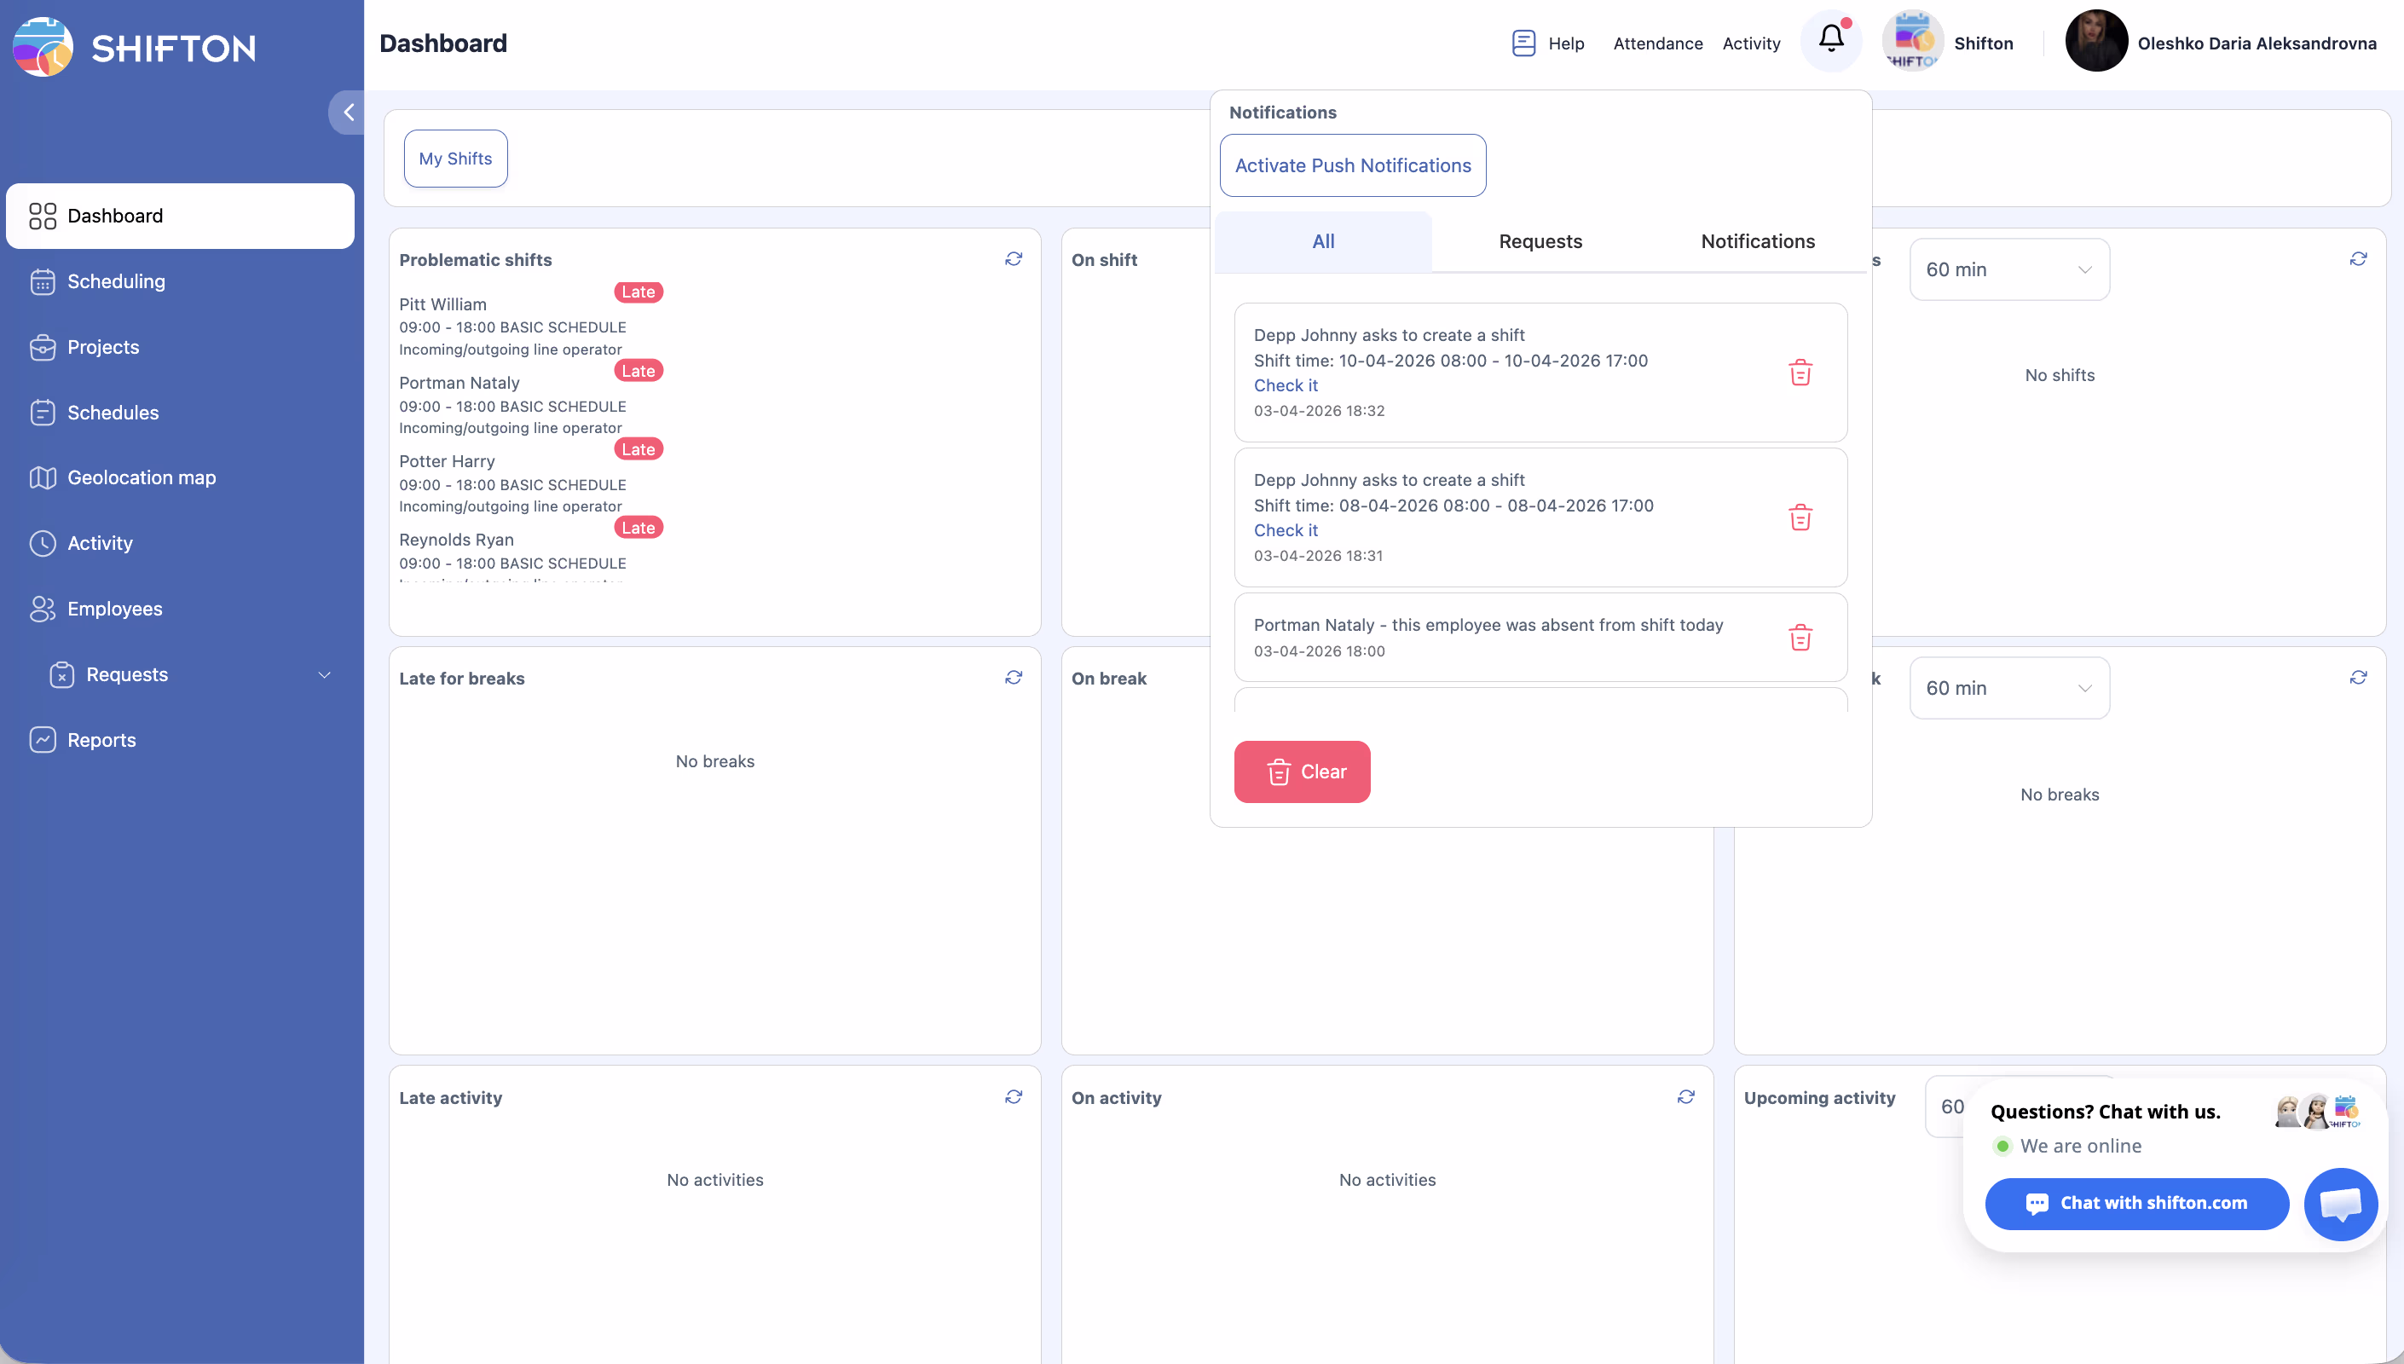This screenshot has height=1364, width=2404.
Task: Refresh the On activity widget
Action: 1685,1096
